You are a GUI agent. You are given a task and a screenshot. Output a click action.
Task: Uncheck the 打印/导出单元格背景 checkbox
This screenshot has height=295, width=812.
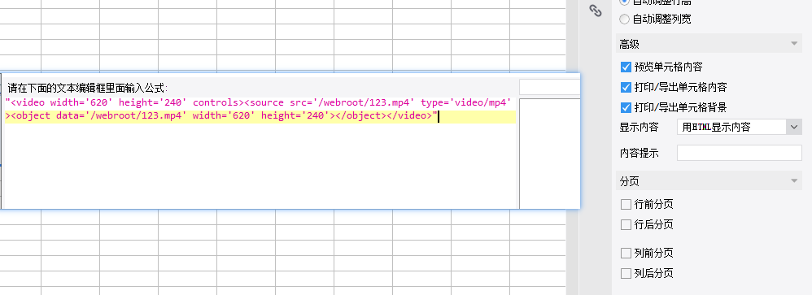tap(626, 107)
